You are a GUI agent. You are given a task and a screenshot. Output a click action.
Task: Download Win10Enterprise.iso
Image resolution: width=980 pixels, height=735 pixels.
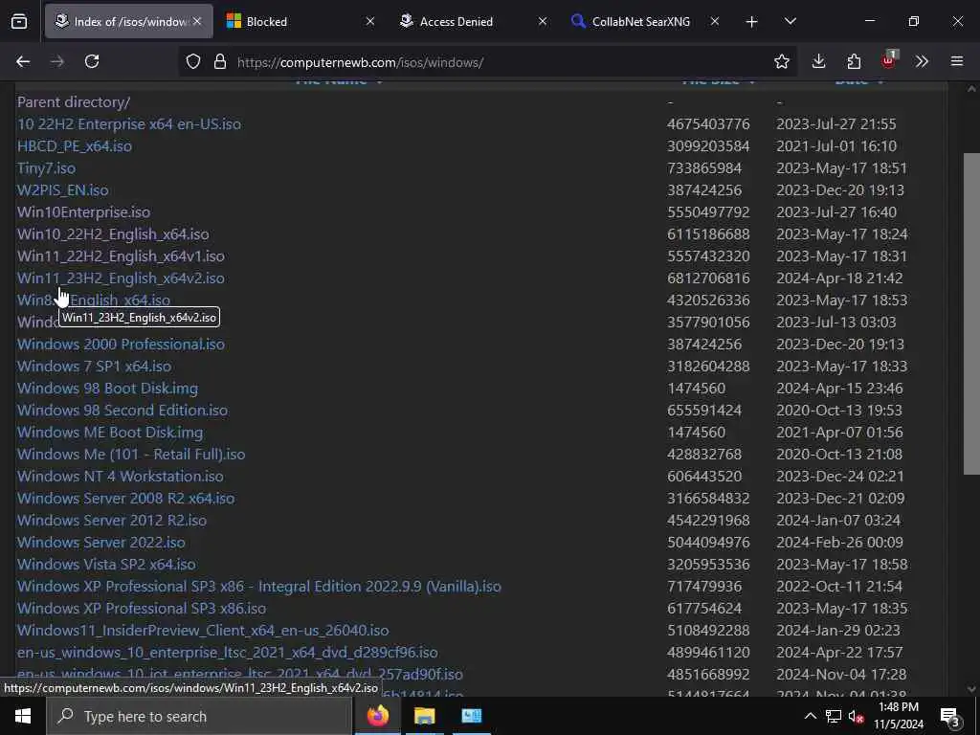84,212
